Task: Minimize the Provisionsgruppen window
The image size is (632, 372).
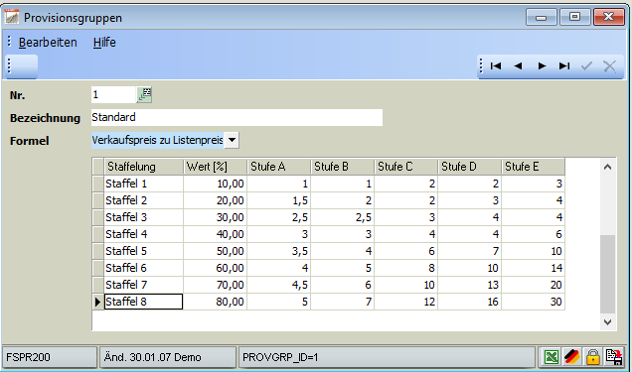Action: pyautogui.click(x=542, y=17)
